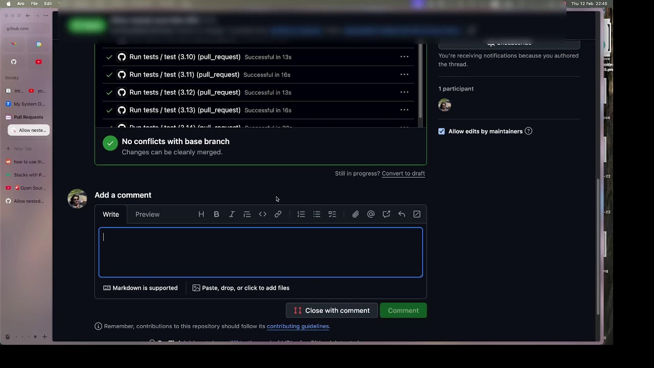The width and height of the screenshot is (654, 368).
Task: Switch to the Preview tab
Action: pyautogui.click(x=147, y=214)
